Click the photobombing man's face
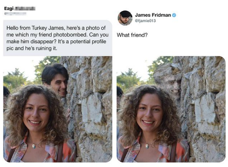The image size is (228, 167). (x=59, y=86)
